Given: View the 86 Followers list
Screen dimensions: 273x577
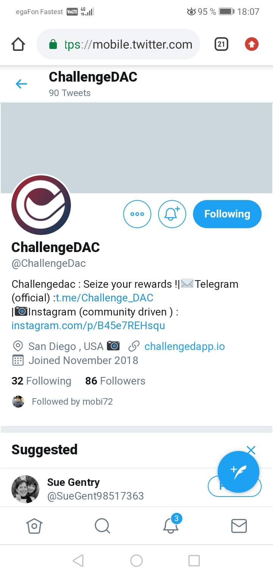Looking at the screenshot, I should (115, 381).
